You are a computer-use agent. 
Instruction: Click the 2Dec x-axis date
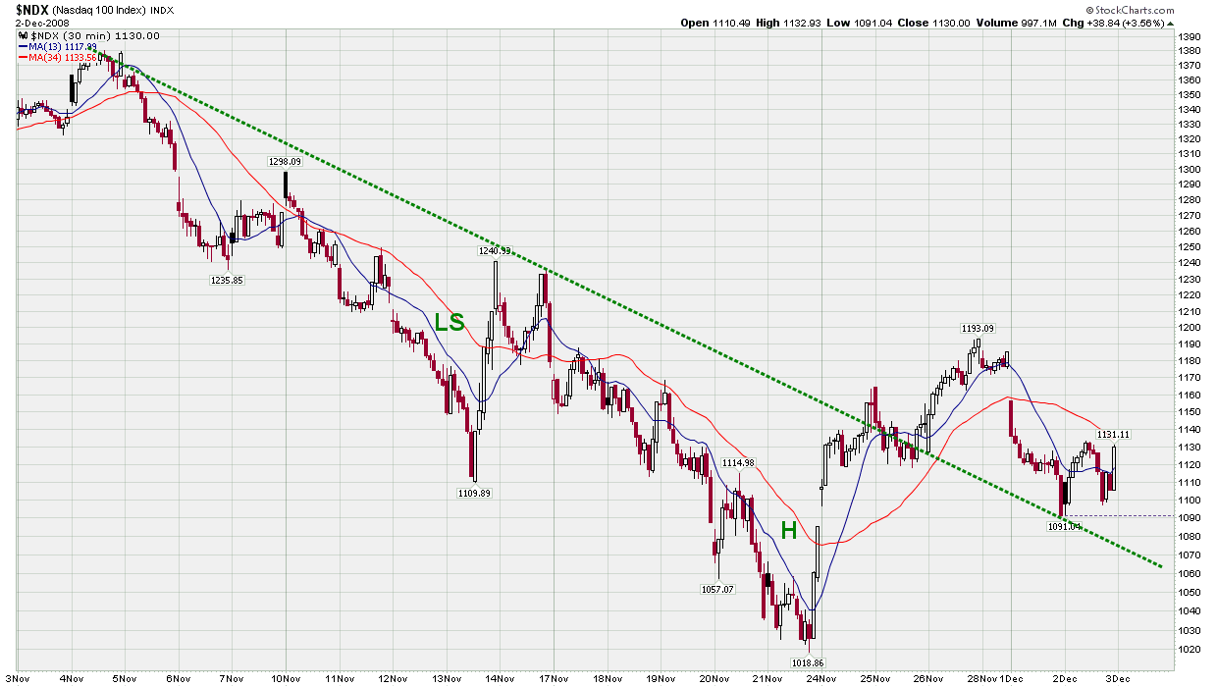(1066, 677)
